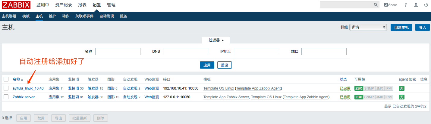431x124 pixels.
Task: Click the JMX badge for Zabbix server
Action: (x=379, y=97)
